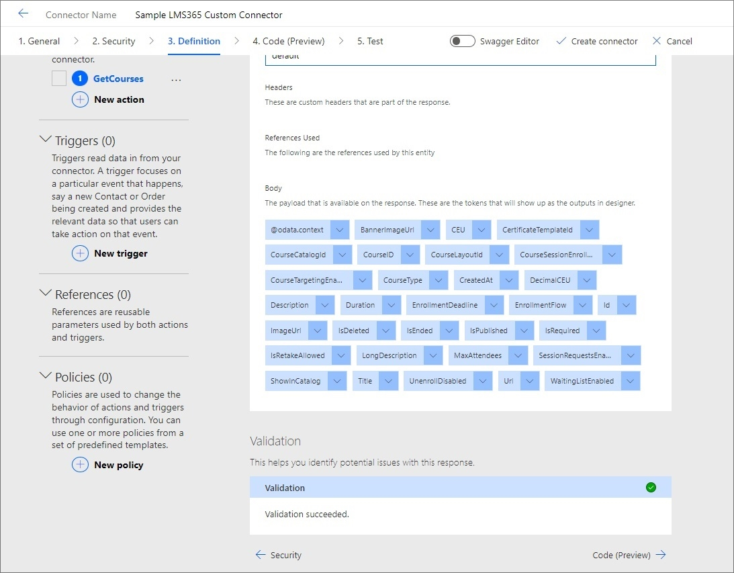Switch to the 5. Test tab
The height and width of the screenshot is (573, 734).
click(370, 41)
